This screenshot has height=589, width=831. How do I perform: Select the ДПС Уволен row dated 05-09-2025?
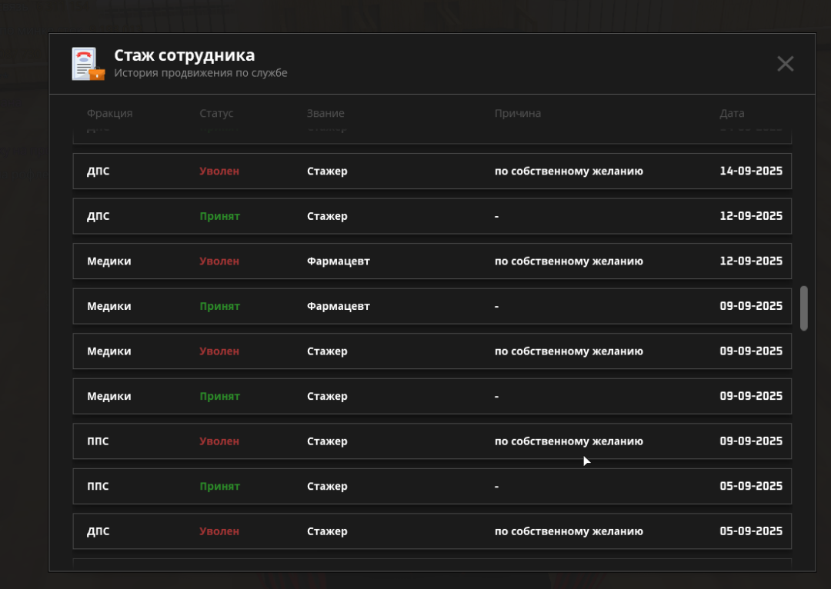(432, 531)
